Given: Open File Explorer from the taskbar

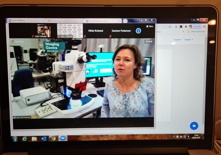Looking at the screenshot, I should coord(34,139).
